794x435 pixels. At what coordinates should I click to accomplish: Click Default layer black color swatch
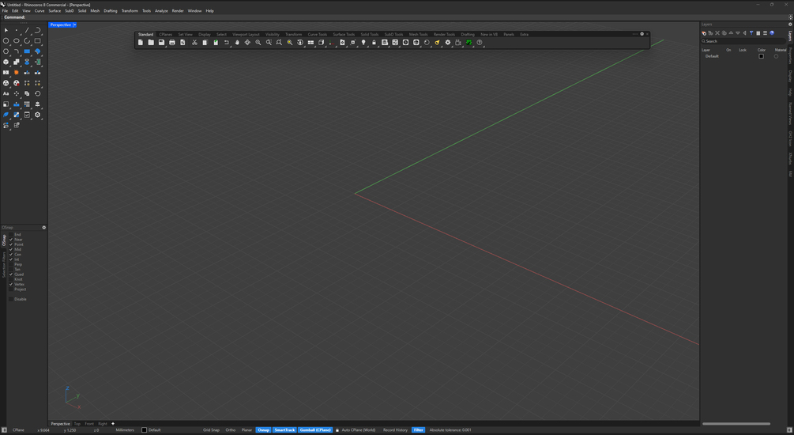click(761, 56)
